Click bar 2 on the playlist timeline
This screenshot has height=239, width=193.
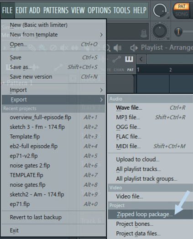(171, 70)
